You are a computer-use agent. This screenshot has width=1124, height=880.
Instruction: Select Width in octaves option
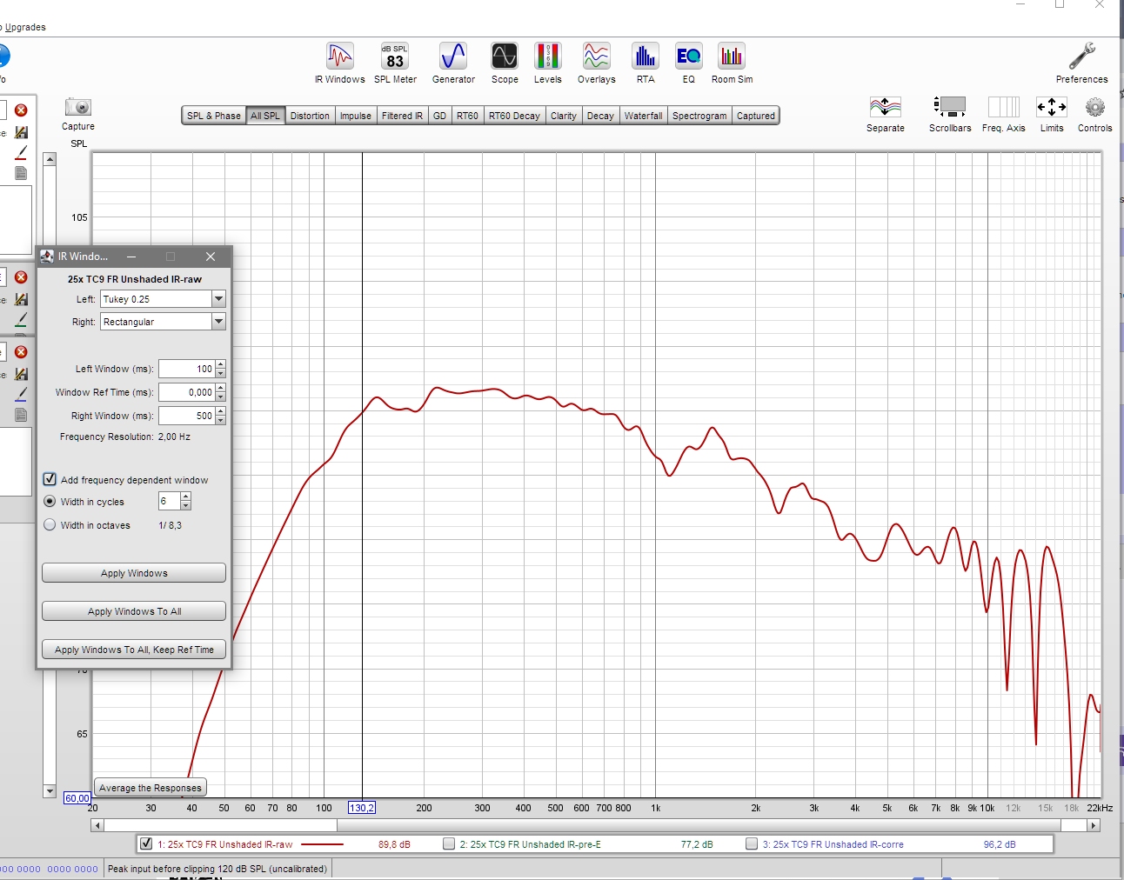50,525
